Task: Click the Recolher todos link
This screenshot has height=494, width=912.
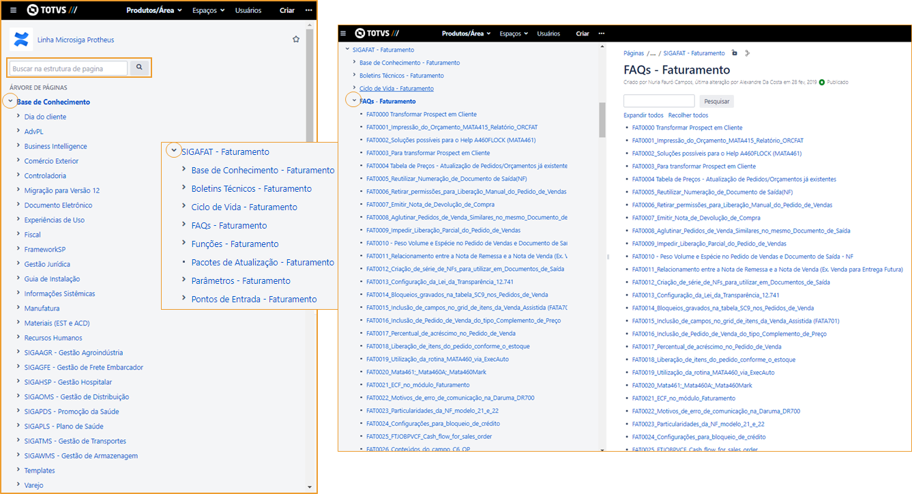Action: coord(688,115)
